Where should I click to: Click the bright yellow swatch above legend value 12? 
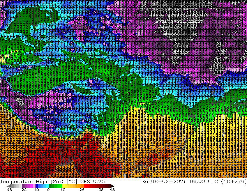pos(64,186)
